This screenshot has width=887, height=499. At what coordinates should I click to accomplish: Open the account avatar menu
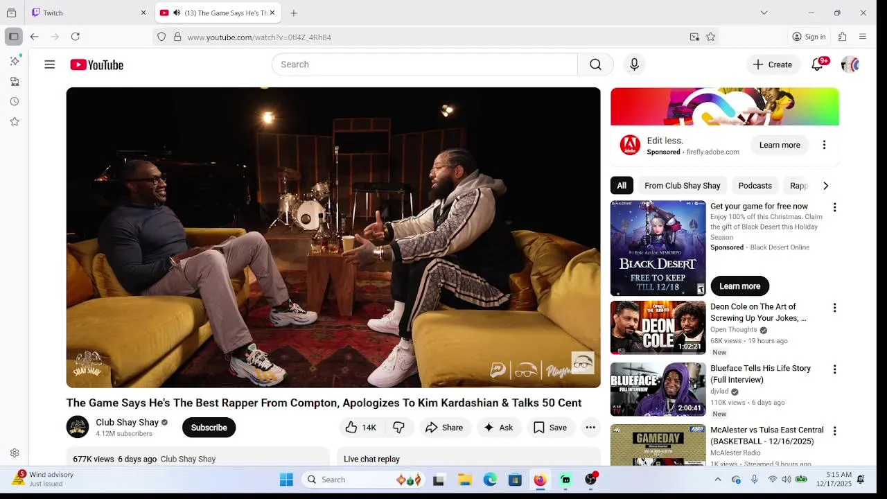click(850, 64)
